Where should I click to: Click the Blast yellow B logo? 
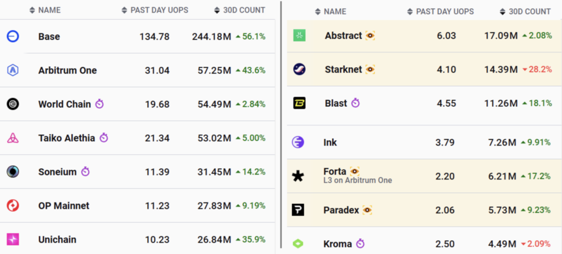coord(299,103)
